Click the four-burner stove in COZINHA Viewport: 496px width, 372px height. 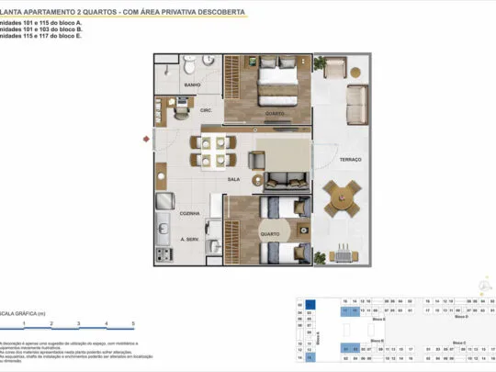[164, 255]
